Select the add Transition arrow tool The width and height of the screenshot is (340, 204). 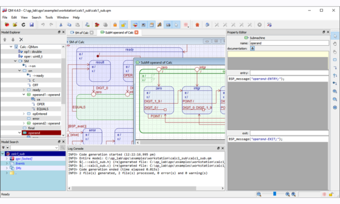coord(335,68)
